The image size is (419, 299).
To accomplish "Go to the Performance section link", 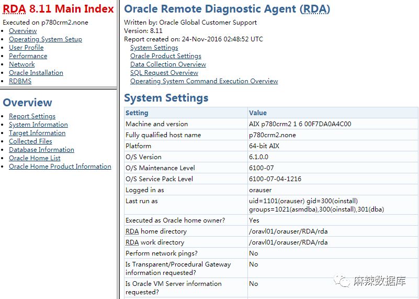I will pos(28,56).
